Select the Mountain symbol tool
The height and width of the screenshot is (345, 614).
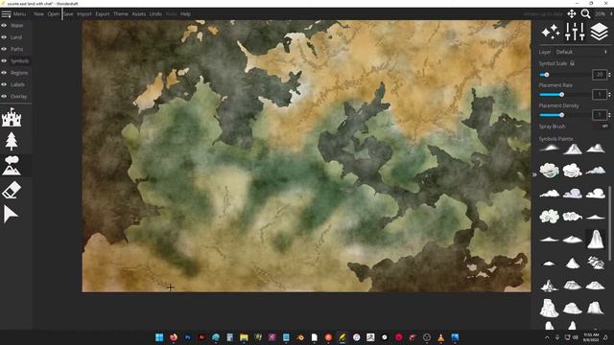pos(12,165)
